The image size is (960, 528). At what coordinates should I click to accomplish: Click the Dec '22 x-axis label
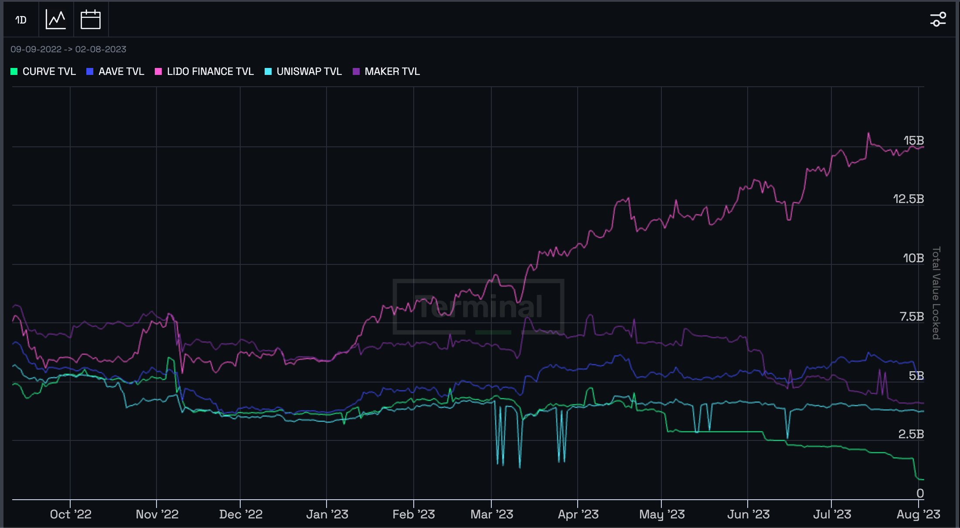pyautogui.click(x=241, y=514)
